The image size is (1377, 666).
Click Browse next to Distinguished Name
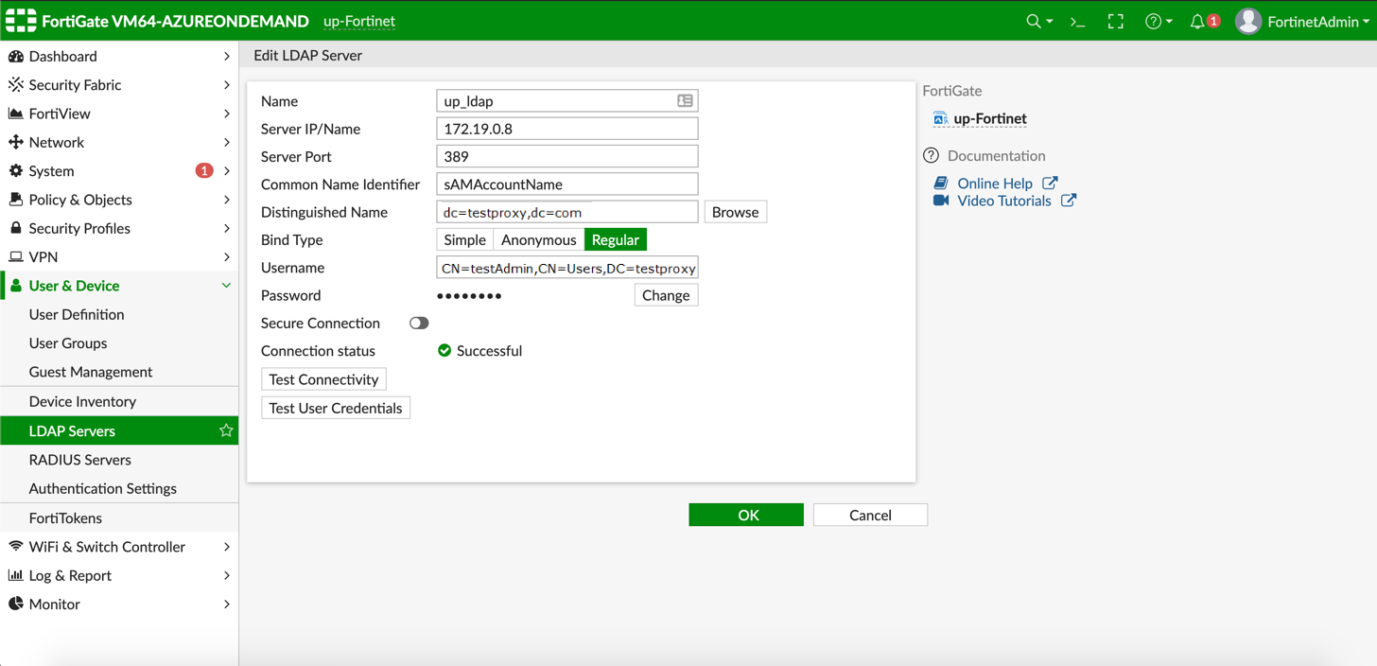735,212
